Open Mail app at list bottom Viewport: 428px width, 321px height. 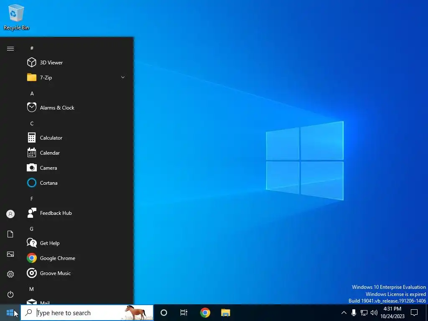76,301
